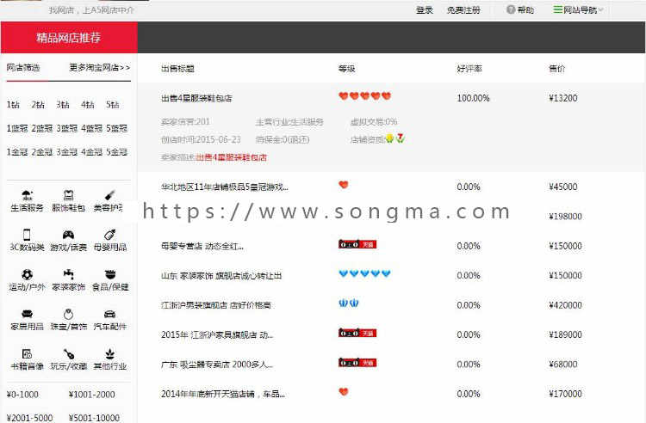The height and width of the screenshot is (423, 646).
Task: Click the red seller description 出售4星服装鞋包店
Action: [231, 157]
